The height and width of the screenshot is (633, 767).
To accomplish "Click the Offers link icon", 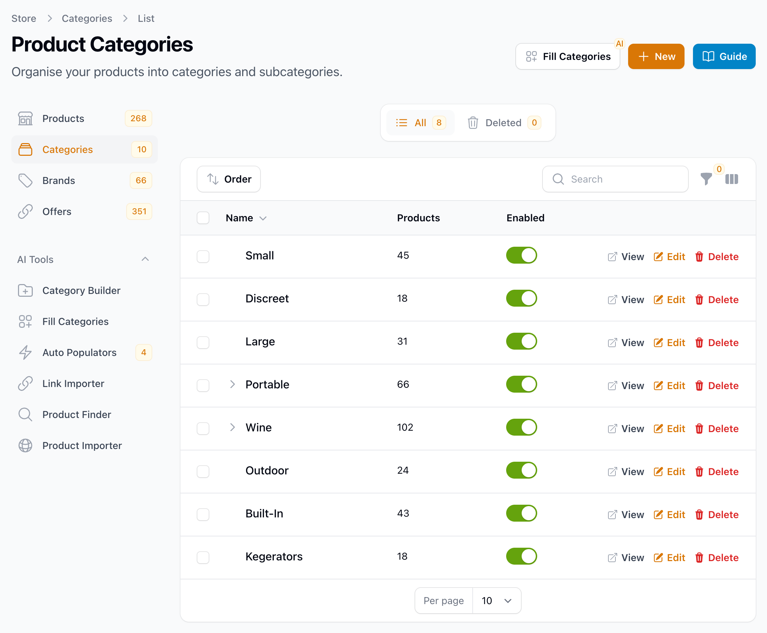I will click(x=25, y=211).
